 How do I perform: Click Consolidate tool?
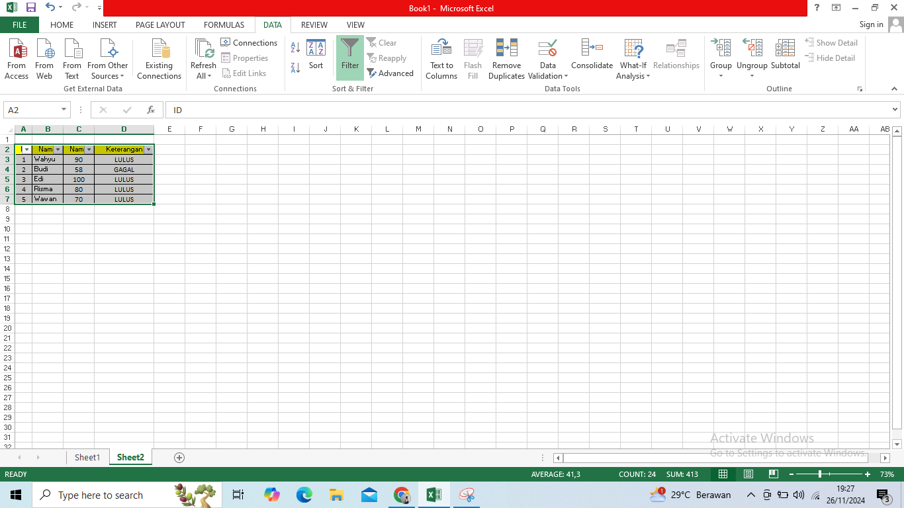point(592,55)
